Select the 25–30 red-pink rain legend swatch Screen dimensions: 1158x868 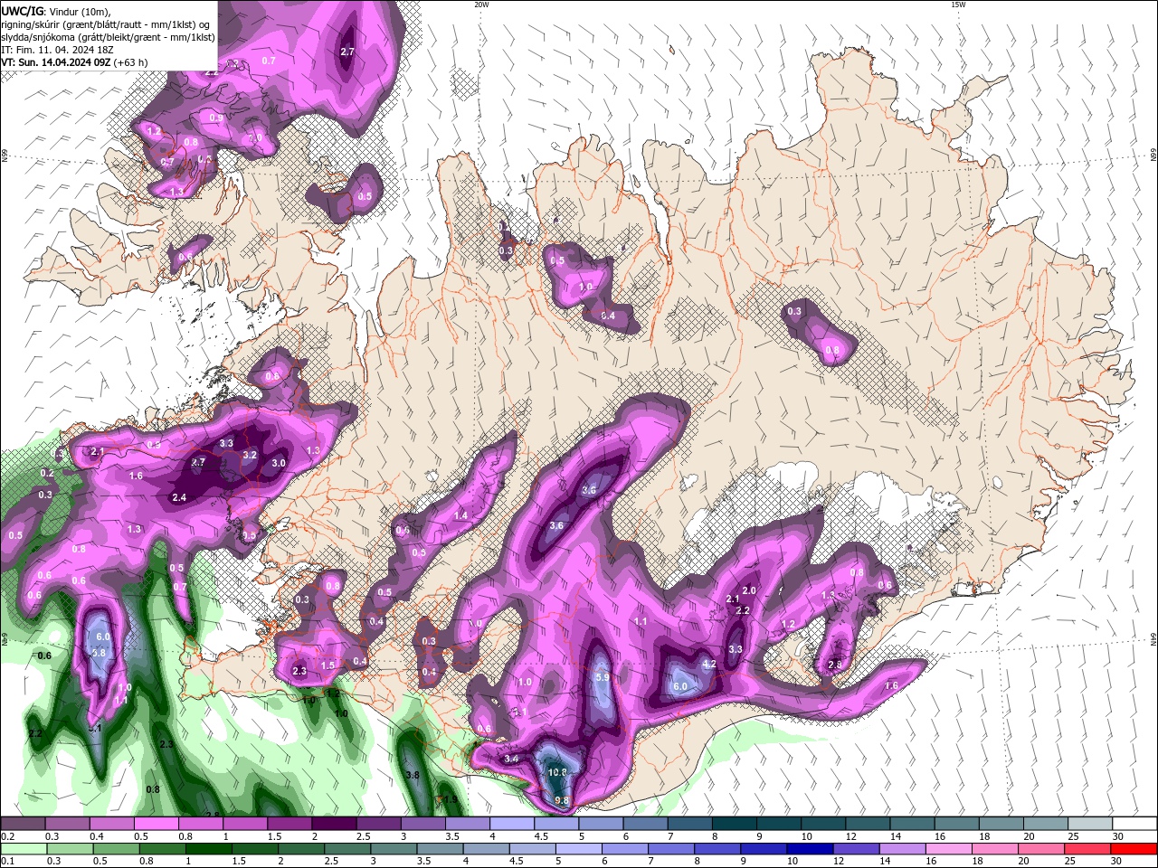click(1088, 849)
